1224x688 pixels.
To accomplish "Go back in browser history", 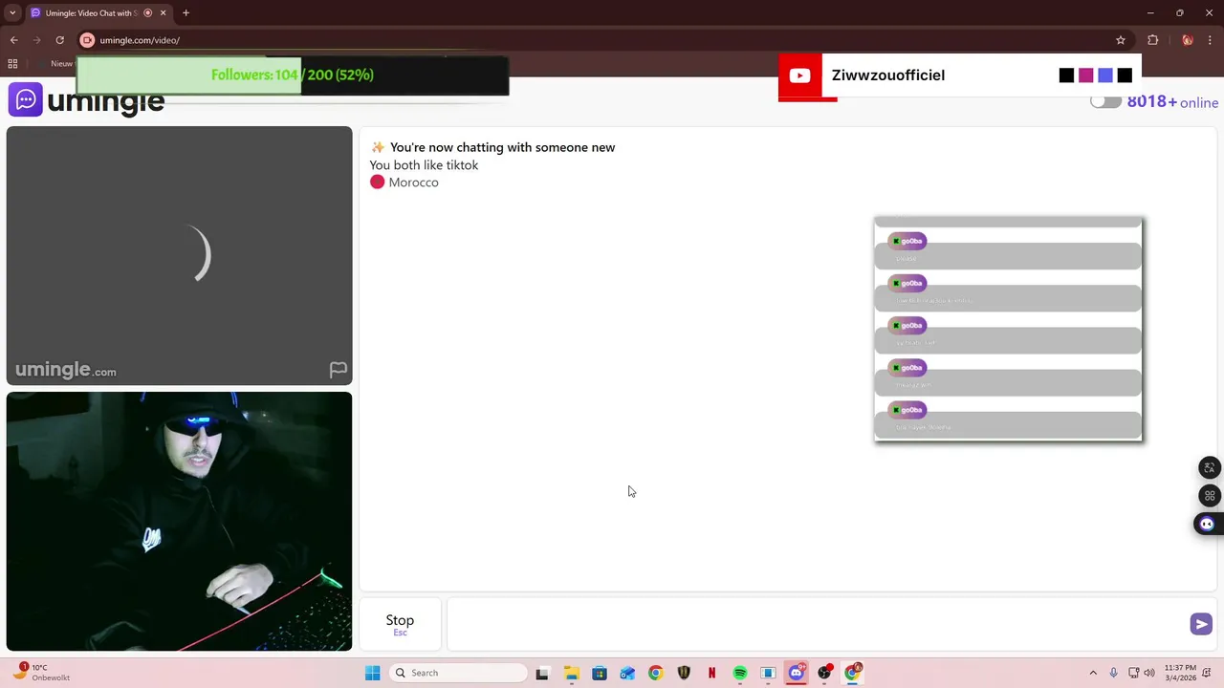I will point(13,40).
